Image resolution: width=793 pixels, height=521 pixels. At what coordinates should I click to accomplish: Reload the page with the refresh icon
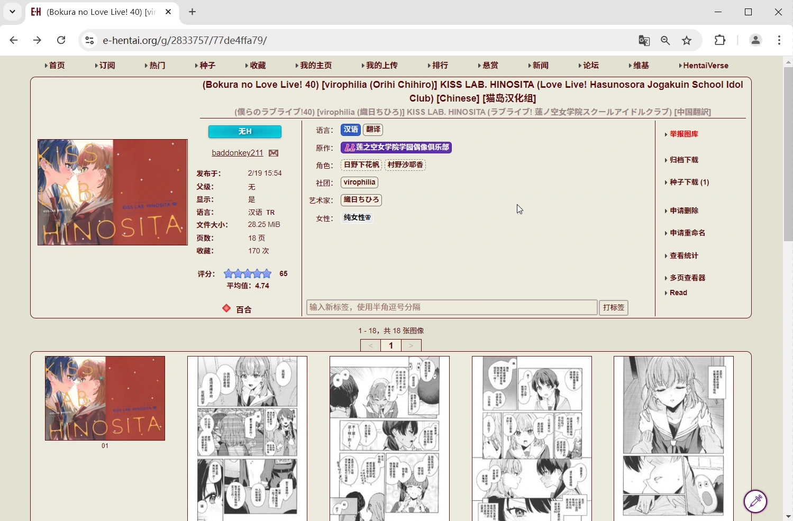pyautogui.click(x=61, y=40)
